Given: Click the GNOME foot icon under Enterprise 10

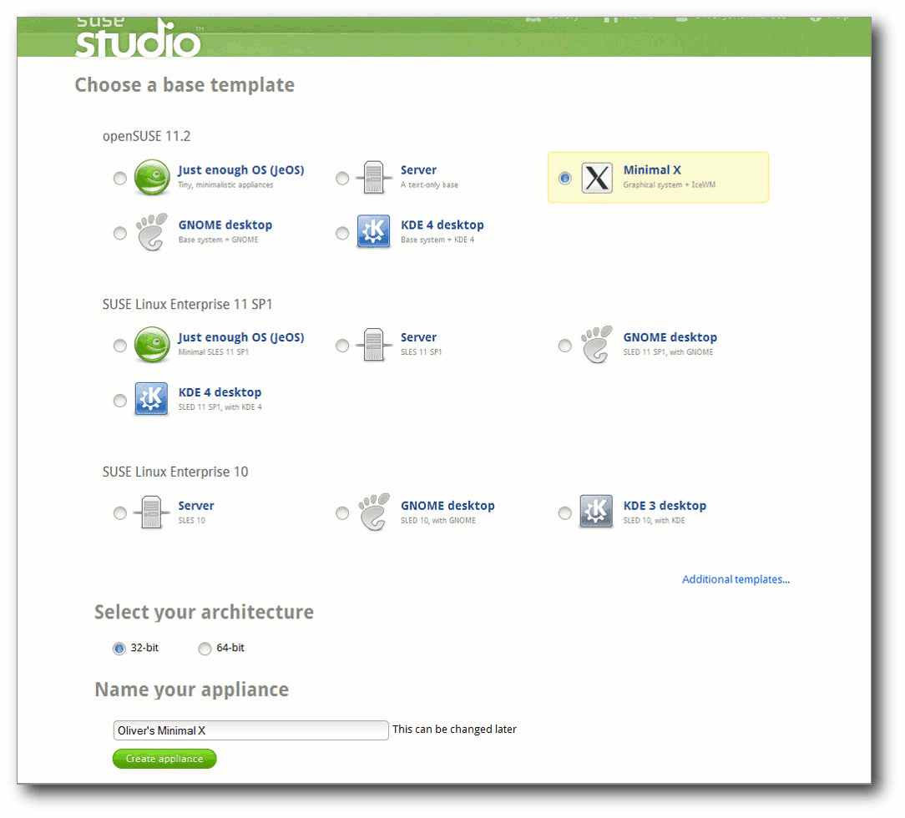Looking at the screenshot, I should point(374,513).
